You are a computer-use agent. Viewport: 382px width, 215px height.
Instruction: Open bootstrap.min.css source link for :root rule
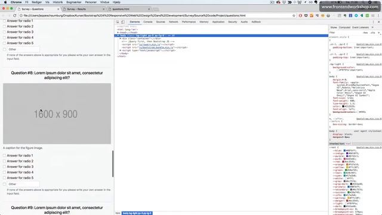pos(369,148)
